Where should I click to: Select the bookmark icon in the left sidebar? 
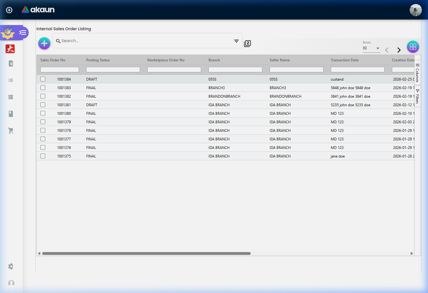[x=10, y=114]
